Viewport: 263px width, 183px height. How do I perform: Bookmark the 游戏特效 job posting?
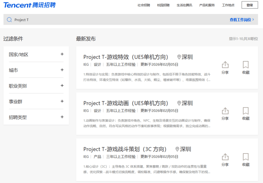point(246,68)
